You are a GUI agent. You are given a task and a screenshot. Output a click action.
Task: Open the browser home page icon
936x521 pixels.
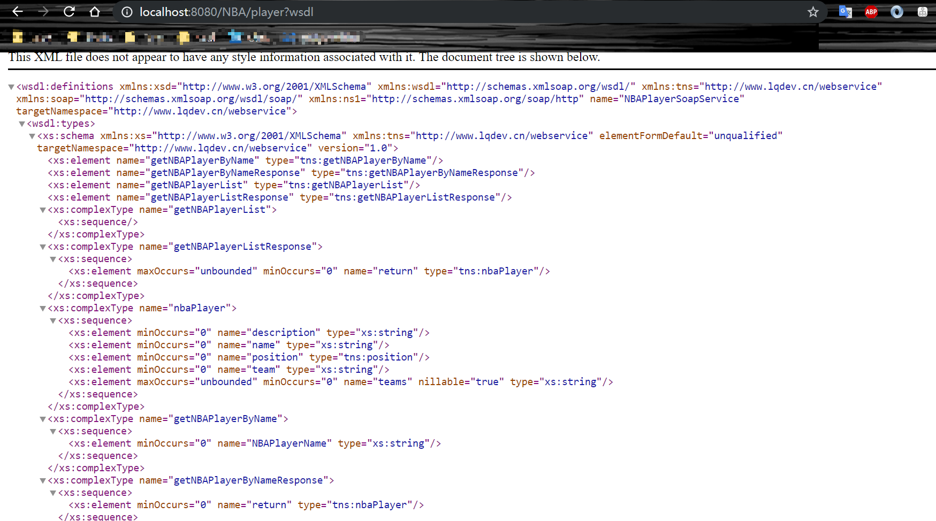tap(94, 11)
